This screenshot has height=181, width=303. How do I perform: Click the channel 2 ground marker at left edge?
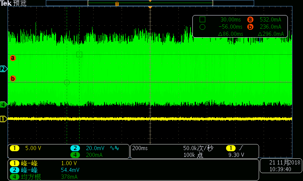tap(3, 69)
